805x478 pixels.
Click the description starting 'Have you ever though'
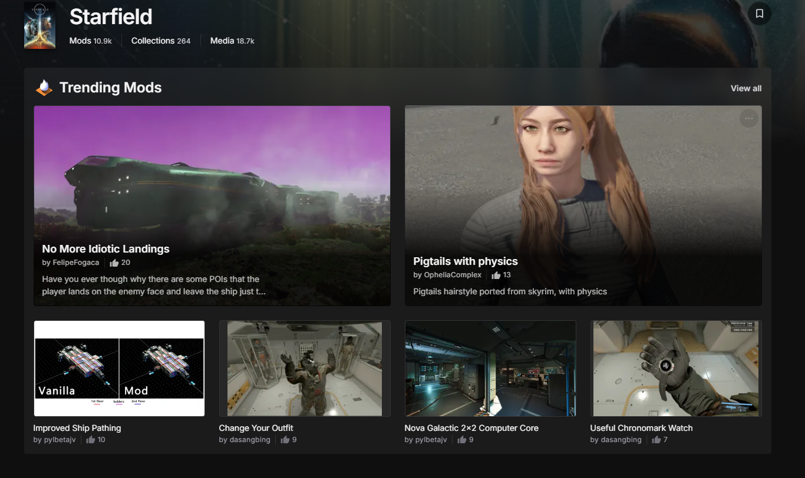(x=154, y=285)
